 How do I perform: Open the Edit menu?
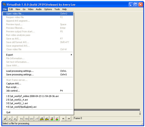pyautogui.click(x=11, y=9)
